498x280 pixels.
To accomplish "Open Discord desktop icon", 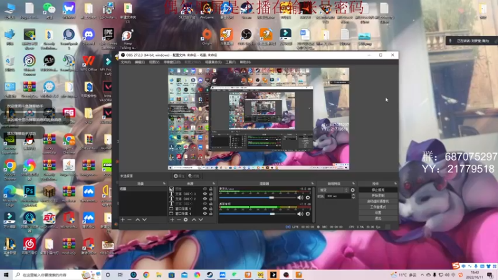I will 88,37.
